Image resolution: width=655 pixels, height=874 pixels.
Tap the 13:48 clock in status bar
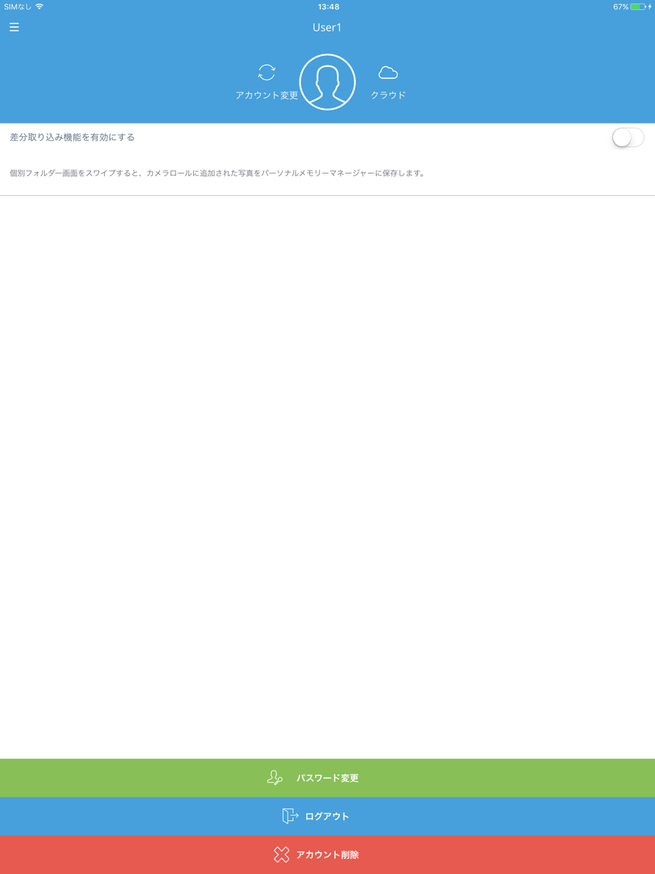point(328,7)
